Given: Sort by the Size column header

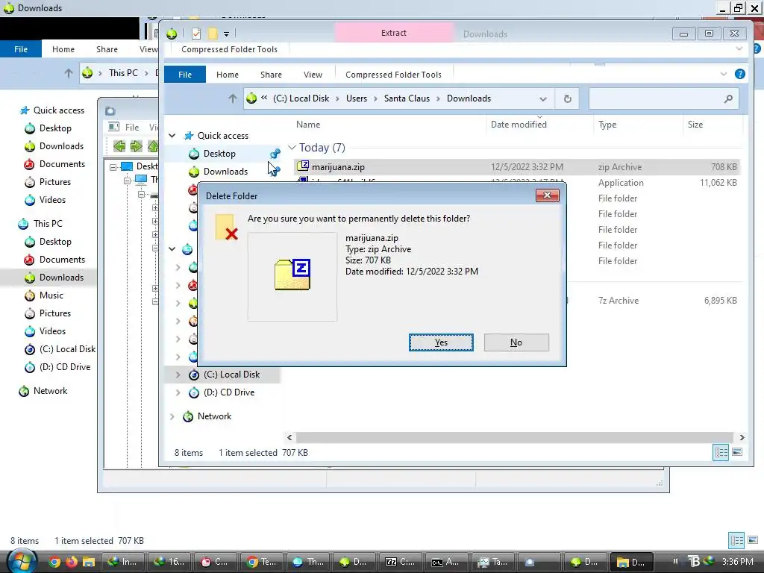Looking at the screenshot, I should (x=695, y=125).
